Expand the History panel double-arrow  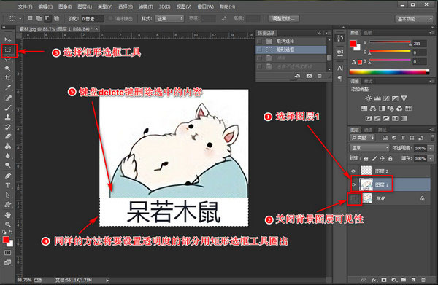point(319,34)
